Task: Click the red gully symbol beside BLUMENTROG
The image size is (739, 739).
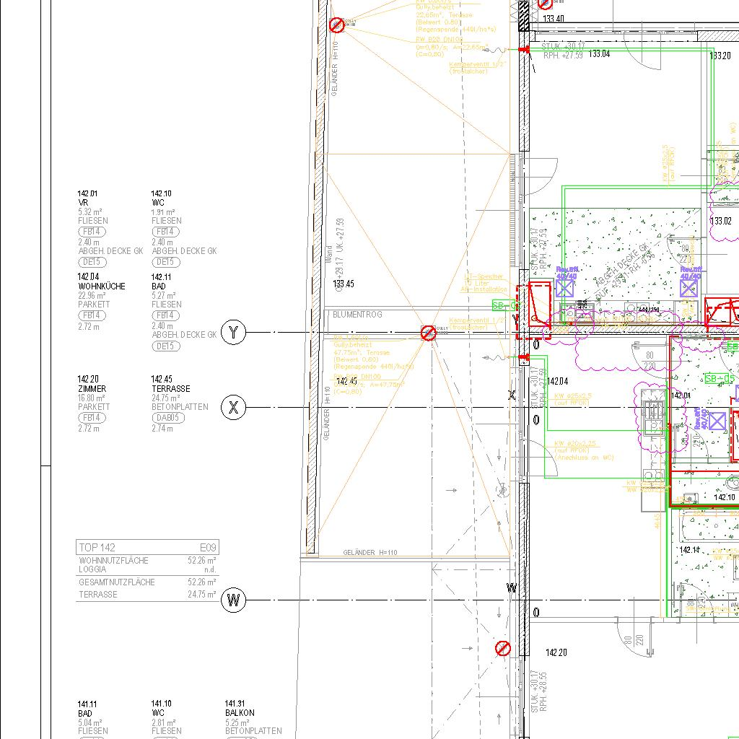Action: (428, 333)
